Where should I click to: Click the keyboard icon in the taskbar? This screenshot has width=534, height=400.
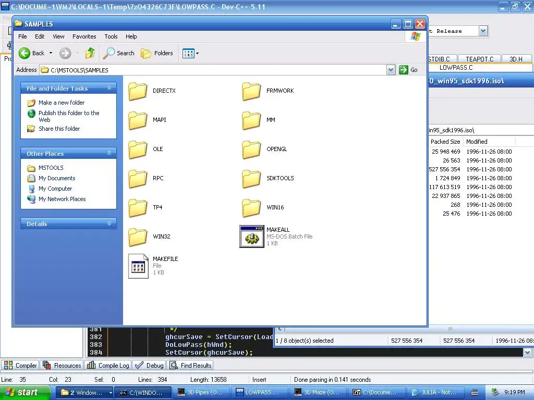tap(475, 393)
